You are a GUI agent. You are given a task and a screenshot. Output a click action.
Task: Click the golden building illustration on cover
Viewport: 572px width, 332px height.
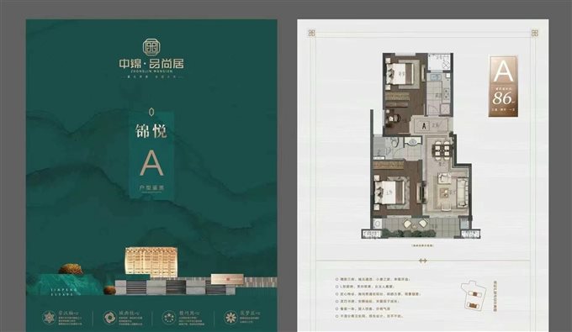pos(151,262)
